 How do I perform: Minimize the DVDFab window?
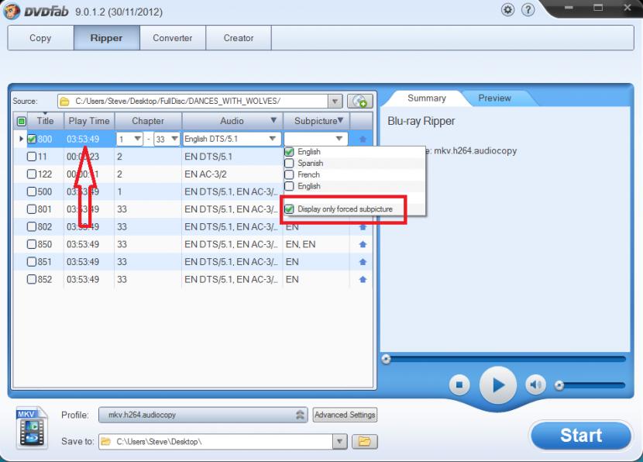[x=569, y=8]
